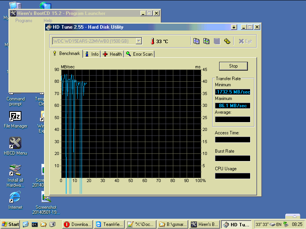
Task: Switch to TeamViewer taskbar button
Action: pos(109,224)
